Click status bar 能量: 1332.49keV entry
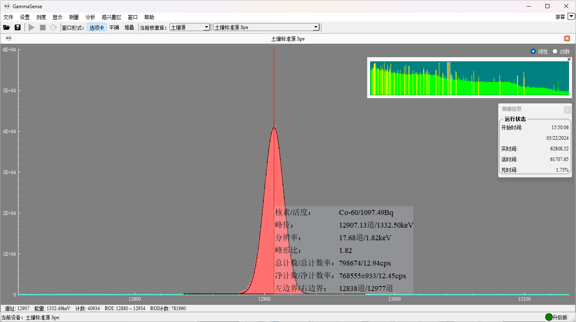 (x=52, y=309)
